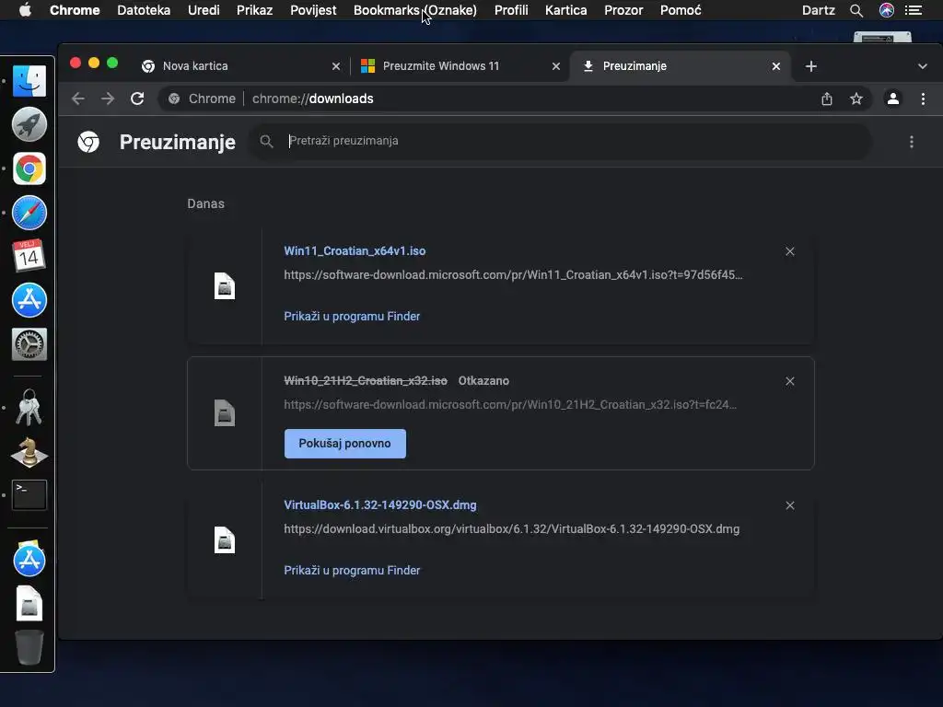Open Chrome three-dot menu in toolbar
This screenshot has height=707, width=943.
[923, 99]
